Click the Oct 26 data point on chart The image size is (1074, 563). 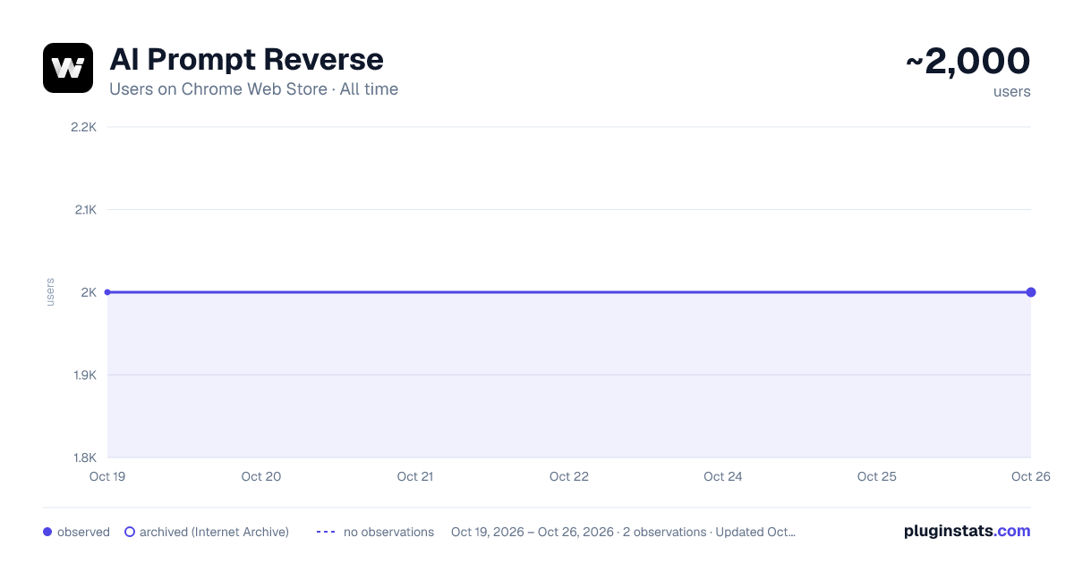(x=1031, y=292)
